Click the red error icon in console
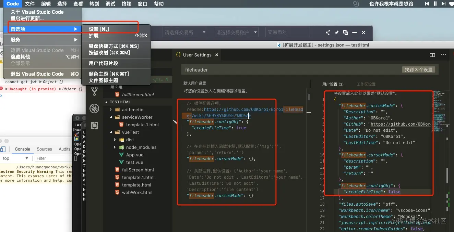Screen dimensions: 454x232 click(2, 89)
